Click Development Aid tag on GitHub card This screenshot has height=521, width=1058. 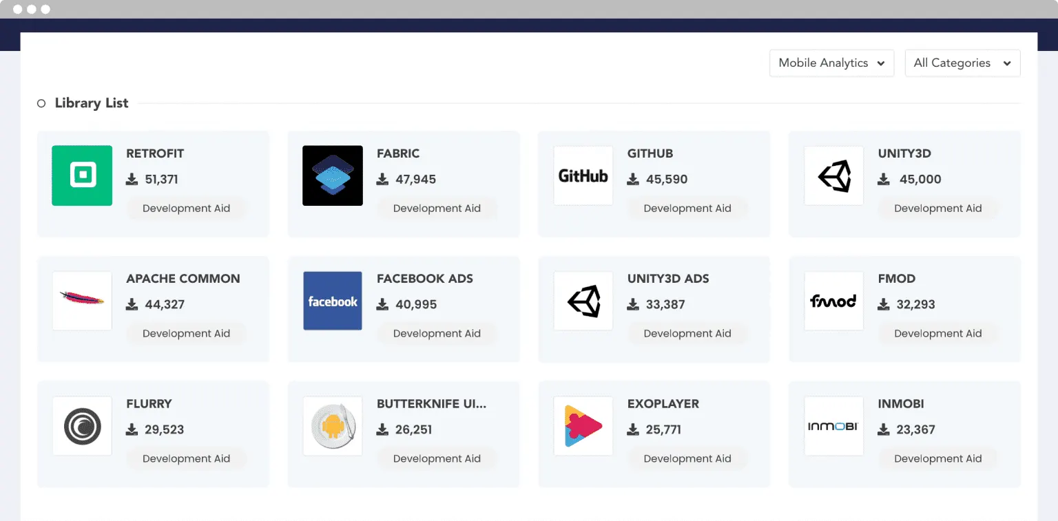(687, 209)
